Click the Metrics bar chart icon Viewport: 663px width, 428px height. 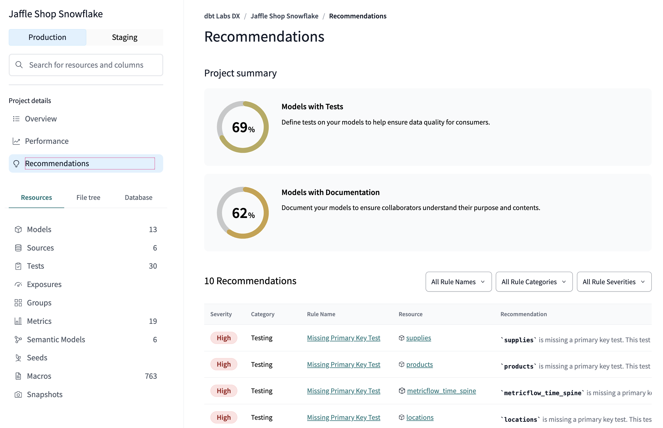pos(18,321)
